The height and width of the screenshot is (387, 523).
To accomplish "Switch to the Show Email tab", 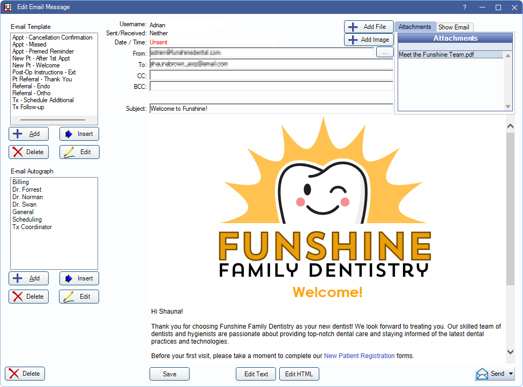I will point(454,27).
